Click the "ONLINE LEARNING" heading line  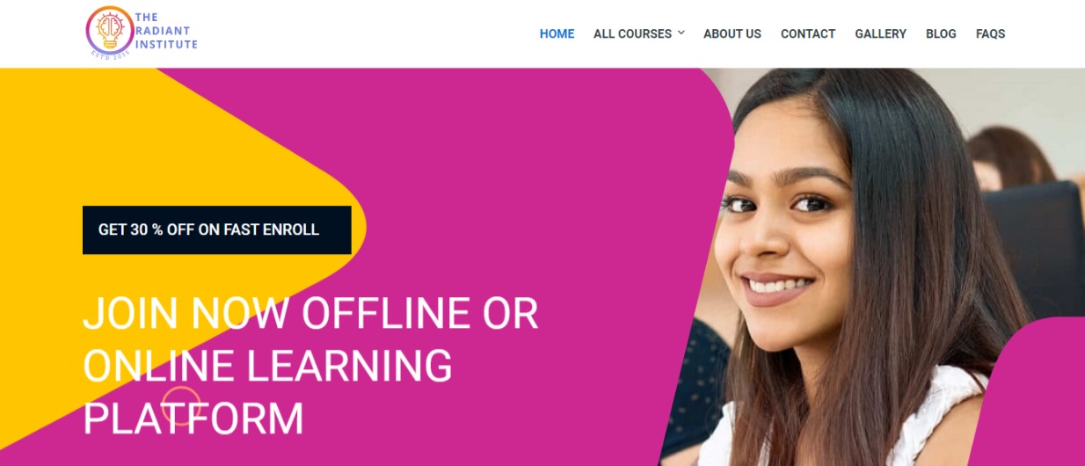pos(267,366)
